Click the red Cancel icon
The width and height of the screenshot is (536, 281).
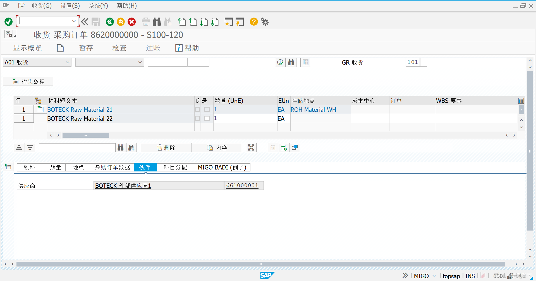pos(131,21)
